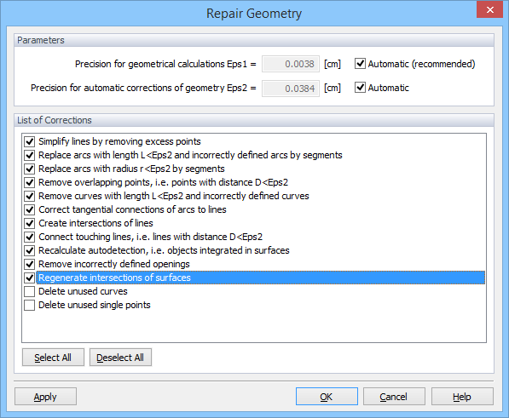The width and height of the screenshot is (509, 418).
Task: Click the Select All button
Action: pos(53,357)
